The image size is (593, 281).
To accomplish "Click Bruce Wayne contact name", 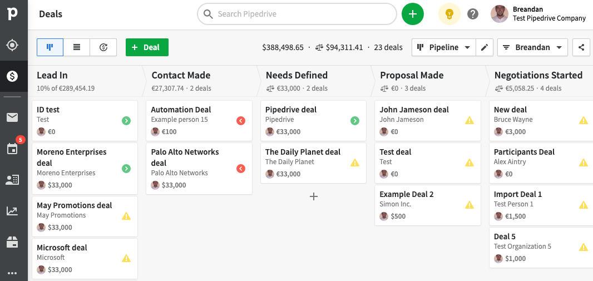I will click(513, 120).
